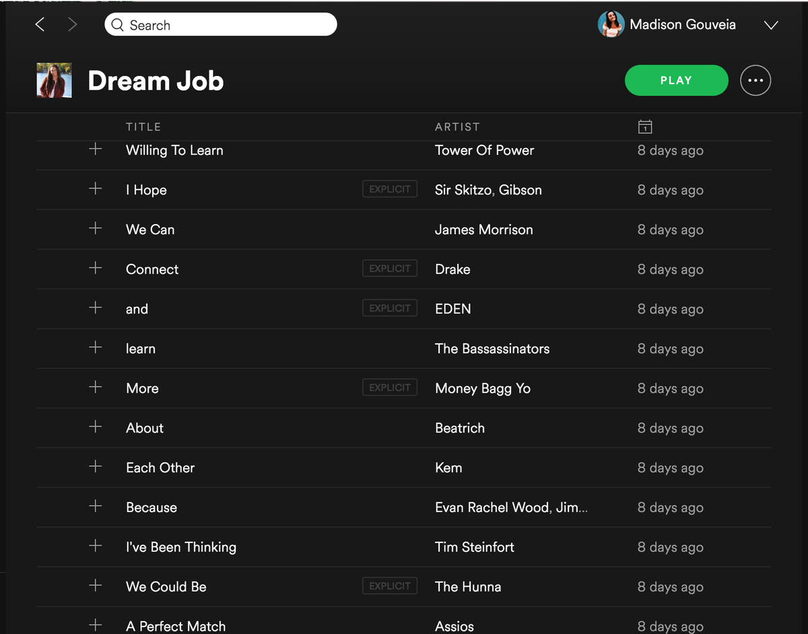
Task: Open artist The Hunna
Action: 468,587
